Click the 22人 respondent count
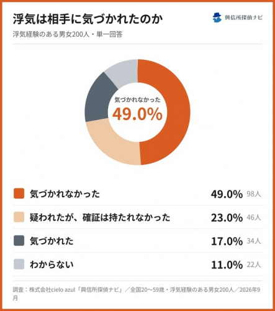Image resolution: width=275 pixels, height=311 pixels. pyautogui.click(x=254, y=265)
